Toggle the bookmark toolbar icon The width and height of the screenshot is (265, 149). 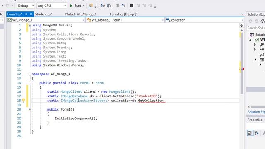pos(132,6)
